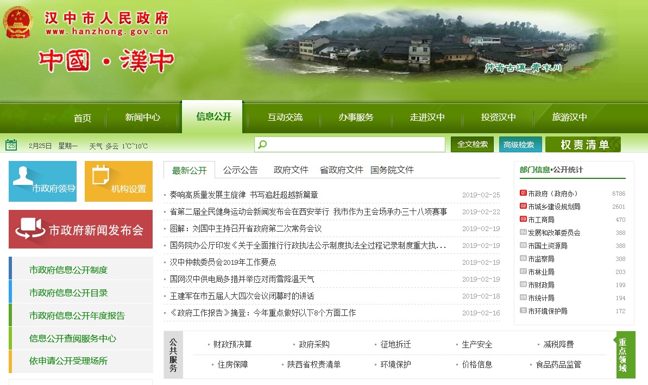The height and width of the screenshot is (385, 648).
Task: Click rank 03 badge beside 市工商局
Action: (523, 220)
